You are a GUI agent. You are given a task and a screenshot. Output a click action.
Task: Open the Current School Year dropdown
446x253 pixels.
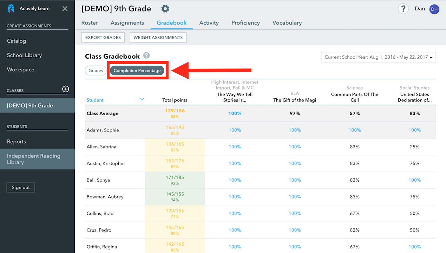[x=379, y=57]
